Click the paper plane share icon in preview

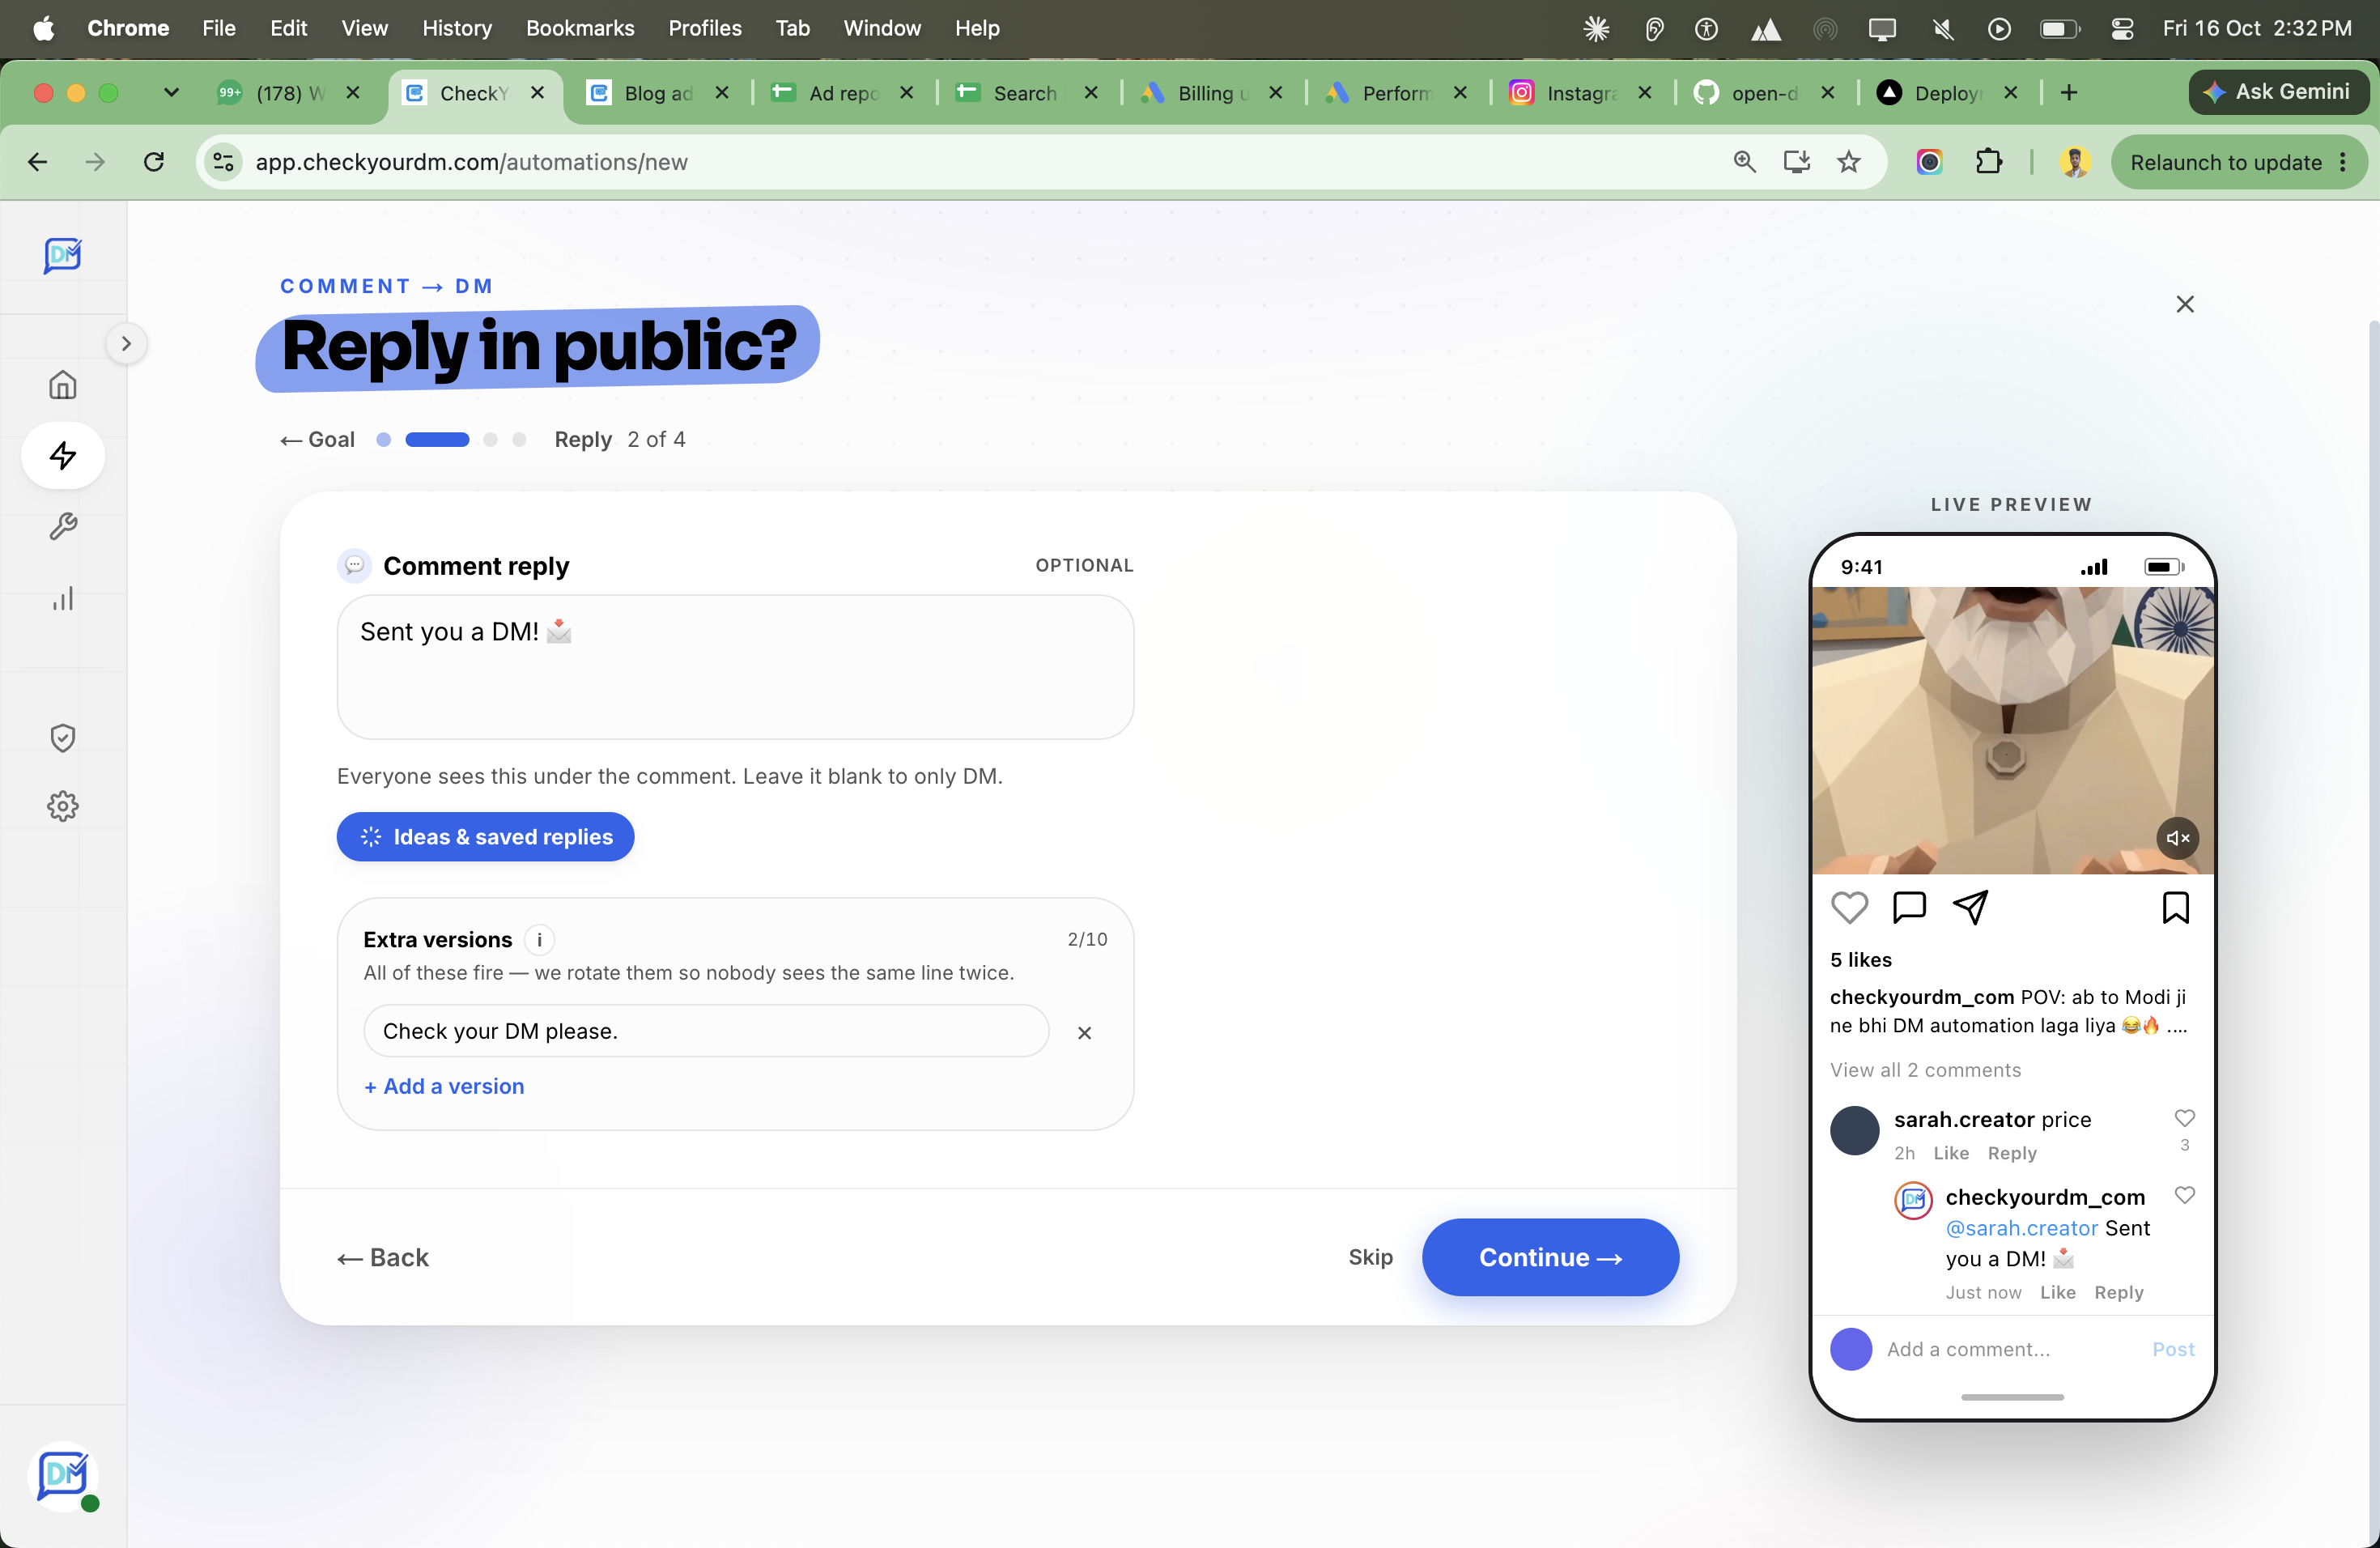(x=1971, y=907)
